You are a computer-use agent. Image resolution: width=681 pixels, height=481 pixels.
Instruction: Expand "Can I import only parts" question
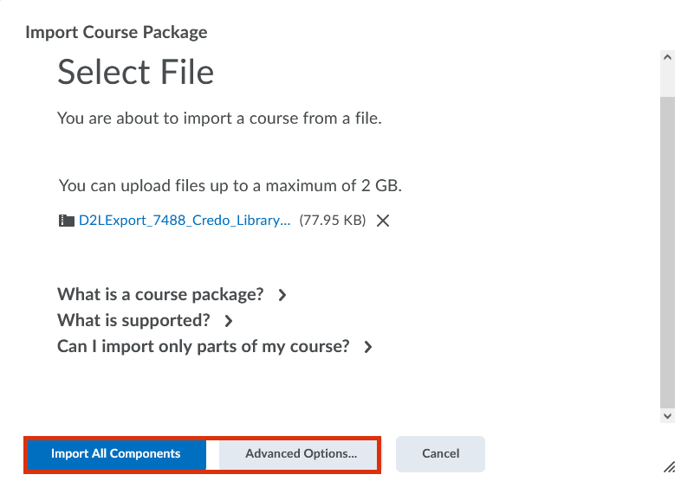click(203, 346)
